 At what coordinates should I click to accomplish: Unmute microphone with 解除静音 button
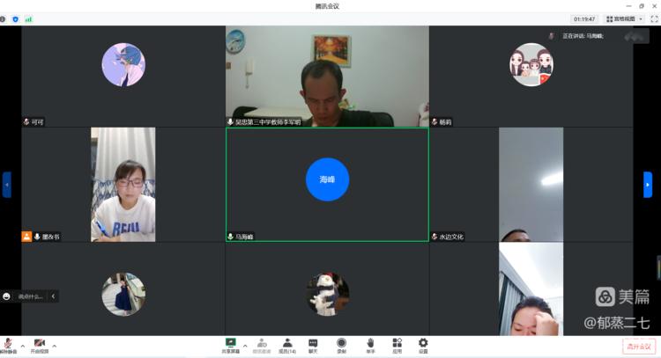[8, 344]
